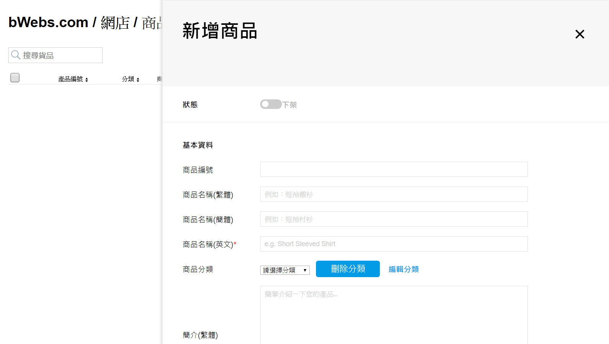609x344 pixels.
Task: Sort by 產品編號 column header
Action: coord(70,79)
